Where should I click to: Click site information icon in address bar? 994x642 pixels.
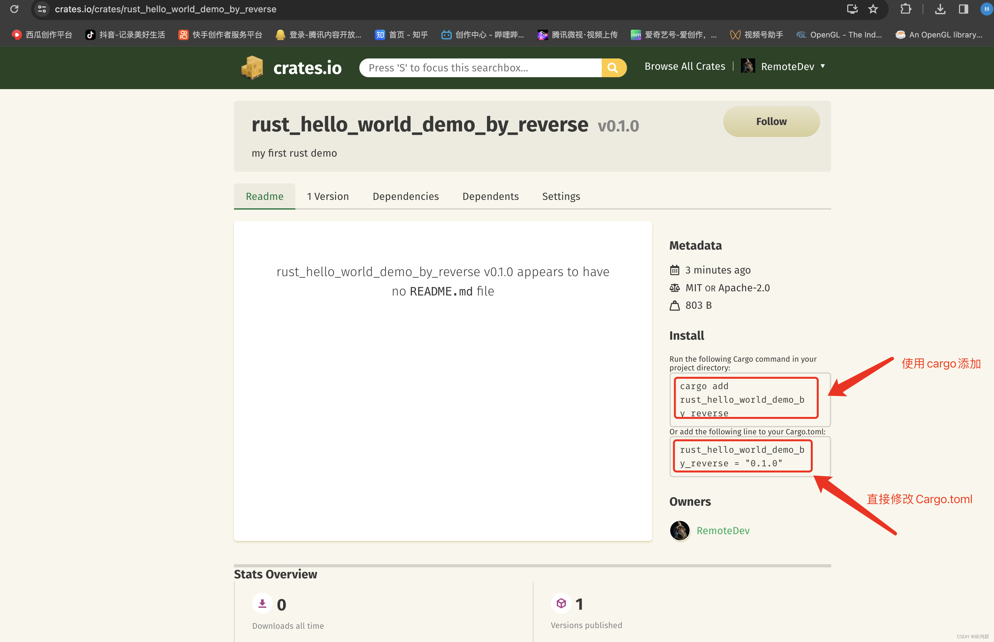pyautogui.click(x=42, y=9)
